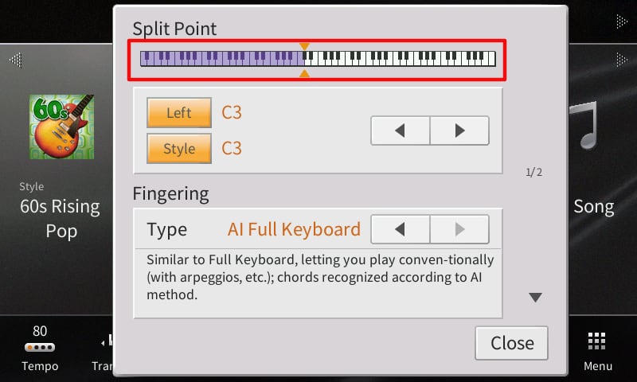The height and width of the screenshot is (382, 637).
Task: Click the top-right expand arrow icon
Action: (x=621, y=20)
